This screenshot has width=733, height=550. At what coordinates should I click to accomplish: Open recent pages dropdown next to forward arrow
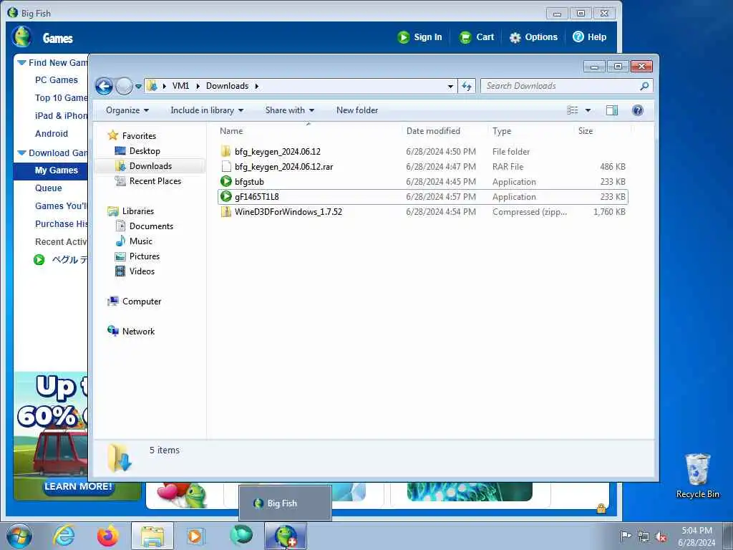tap(138, 87)
